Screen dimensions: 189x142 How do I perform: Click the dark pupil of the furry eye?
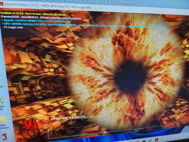pos(130,73)
